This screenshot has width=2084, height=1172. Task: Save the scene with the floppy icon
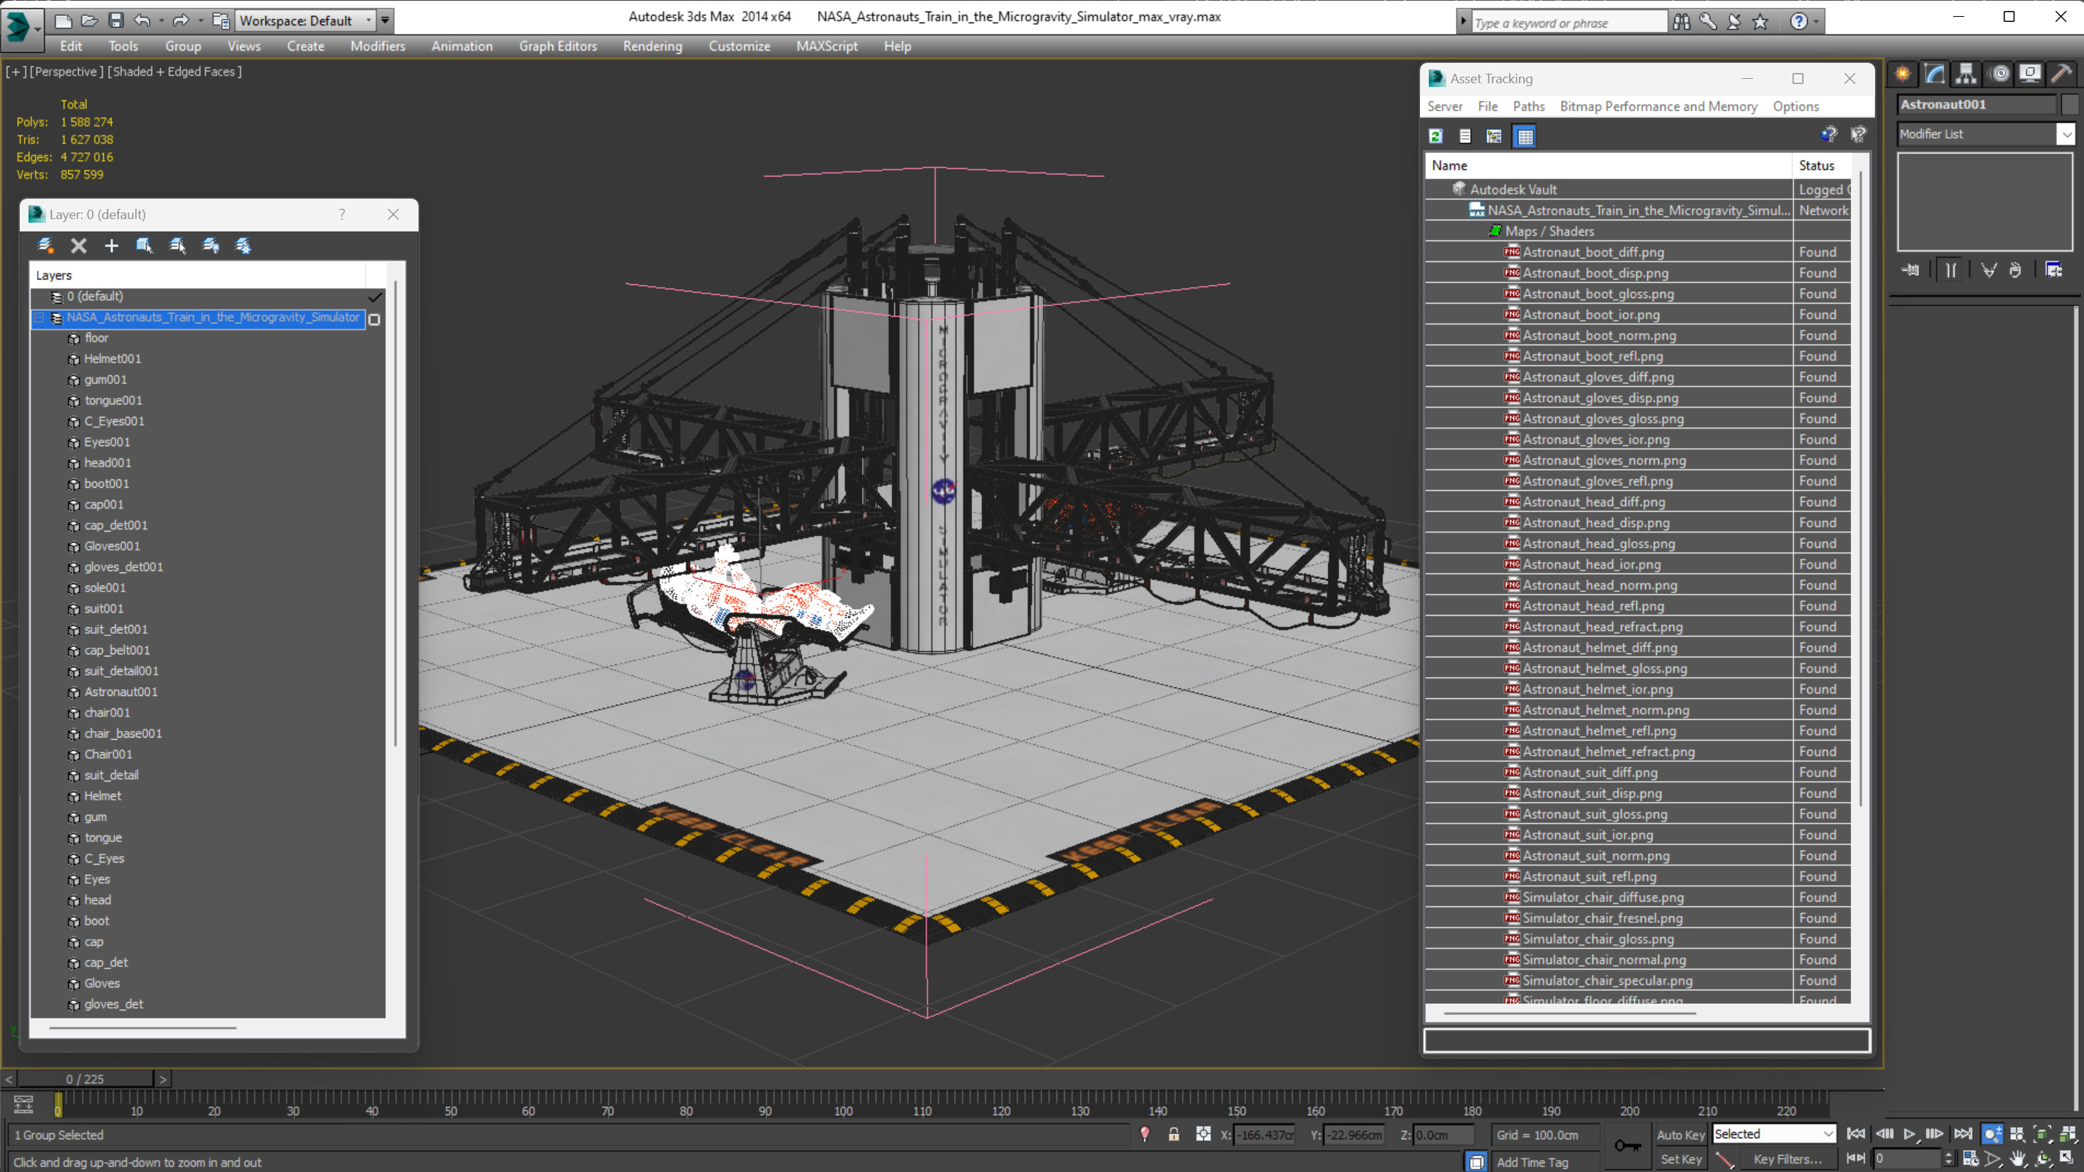click(115, 20)
